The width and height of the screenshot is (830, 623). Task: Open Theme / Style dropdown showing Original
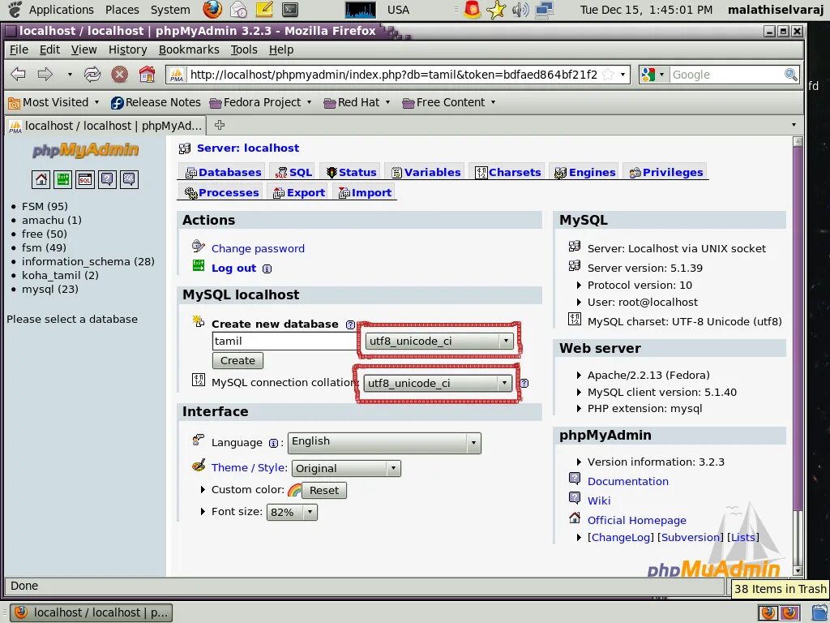click(x=346, y=468)
